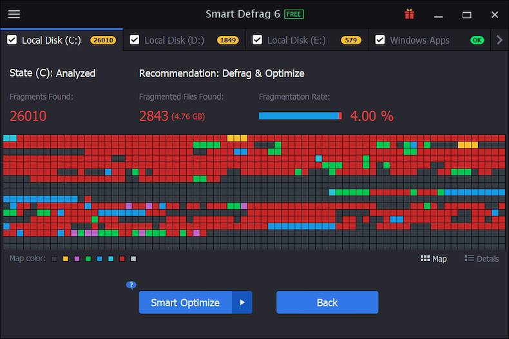Click the FREE edition badge in title
Image resolution: width=509 pixels, height=339 pixels.
(294, 14)
